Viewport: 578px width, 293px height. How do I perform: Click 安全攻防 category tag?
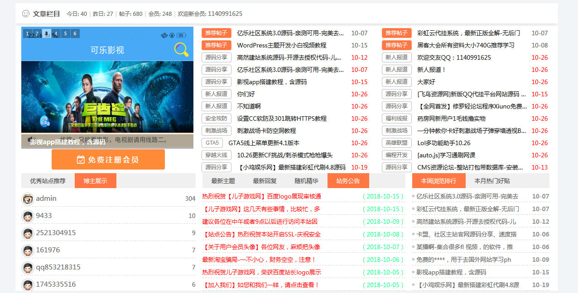coord(216,118)
